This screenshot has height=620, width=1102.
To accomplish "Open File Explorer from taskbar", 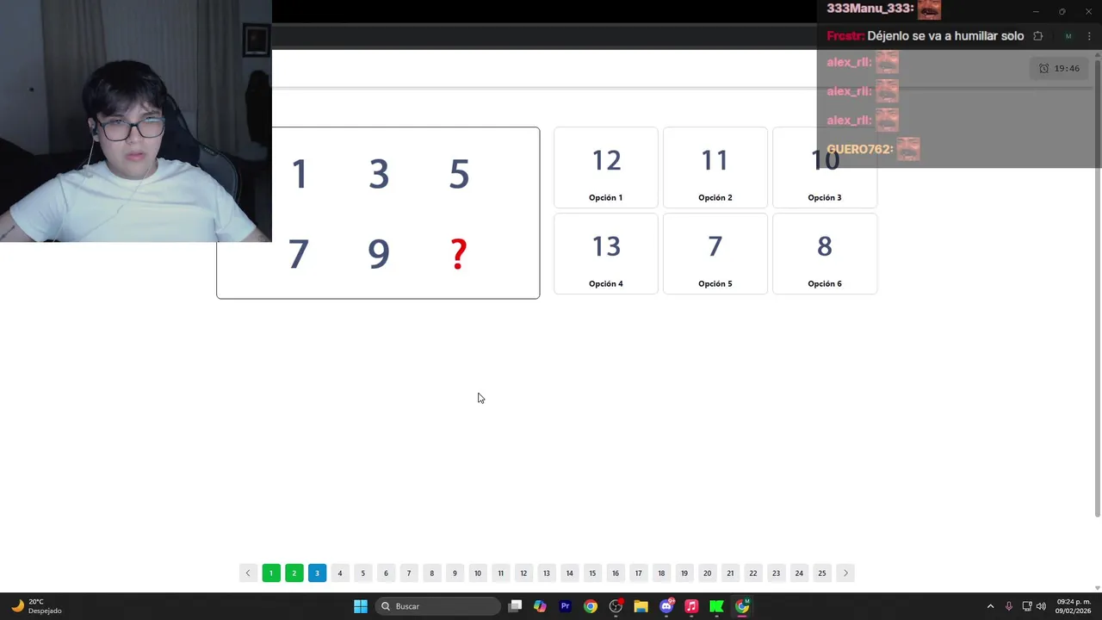I will (x=641, y=606).
